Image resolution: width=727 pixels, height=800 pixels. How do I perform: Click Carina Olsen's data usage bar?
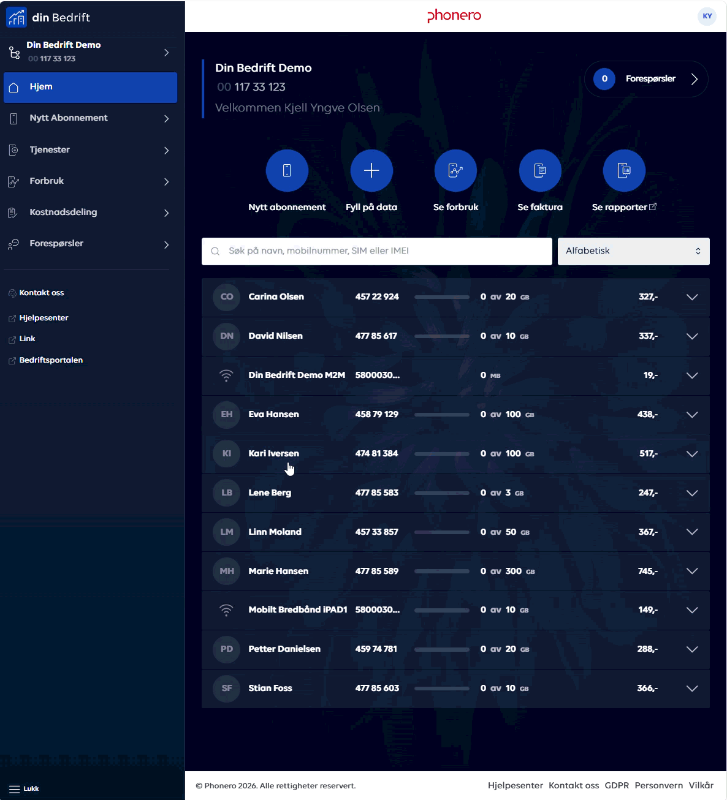[x=442, y=297]
